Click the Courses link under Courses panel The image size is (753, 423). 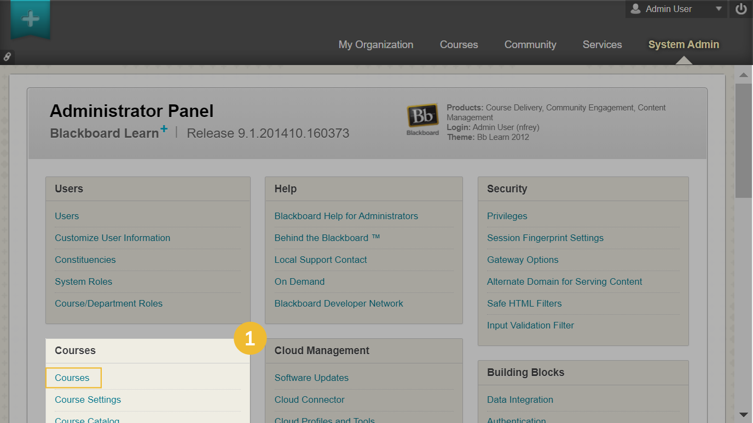(72, 378)
